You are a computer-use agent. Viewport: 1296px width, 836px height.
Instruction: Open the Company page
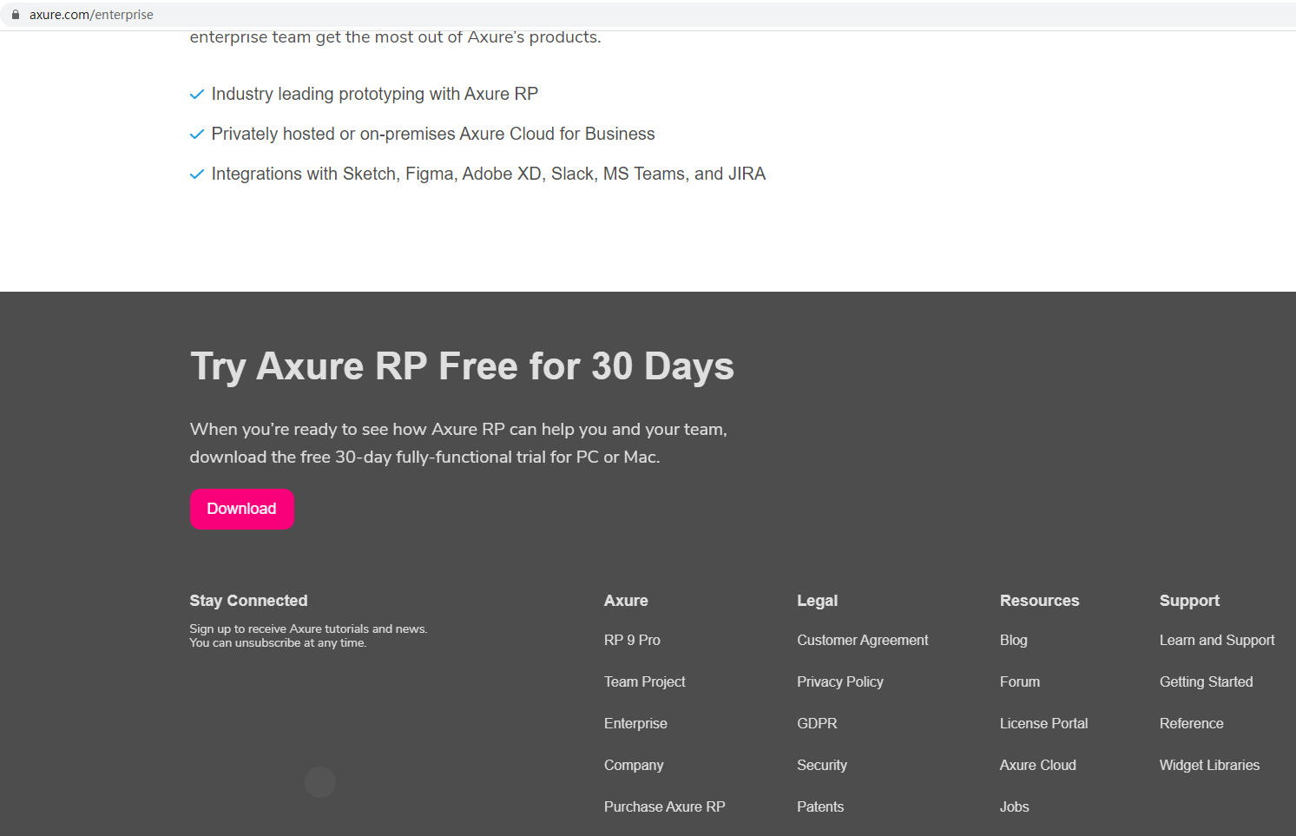(633, 765)
